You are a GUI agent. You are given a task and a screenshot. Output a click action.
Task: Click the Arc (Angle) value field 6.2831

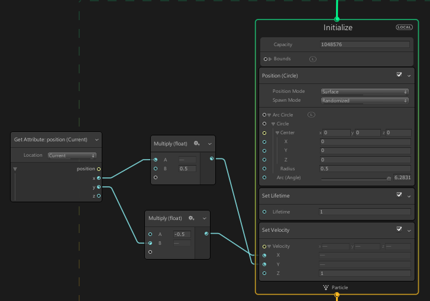point(402,177)
